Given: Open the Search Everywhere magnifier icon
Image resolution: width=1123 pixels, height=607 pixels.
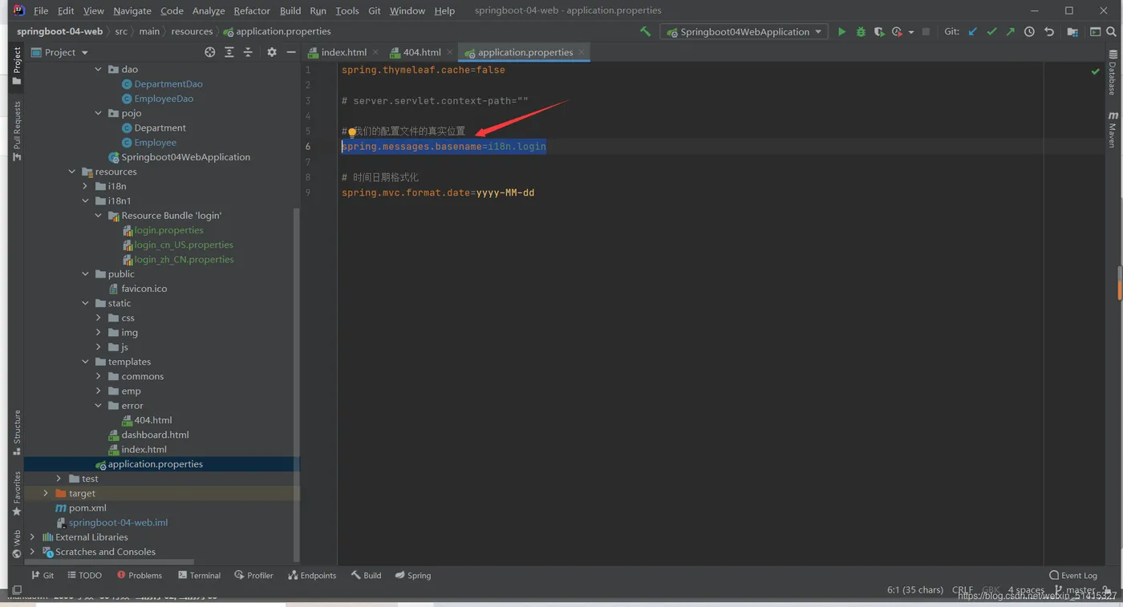Looking at the screenshot, I should click(x=1111, y=31).
